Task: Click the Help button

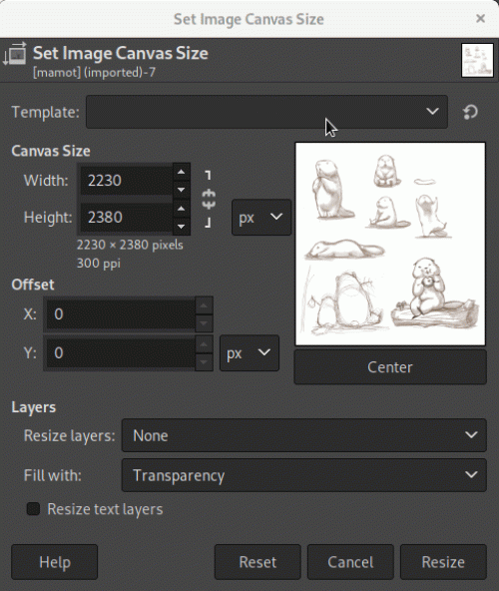Action: pos(55,562)
